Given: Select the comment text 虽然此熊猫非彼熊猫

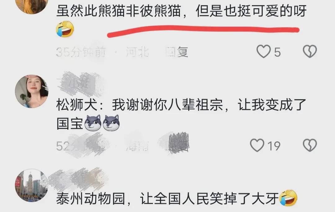Looking at the screenshot, I should click(x=119, y=11).
